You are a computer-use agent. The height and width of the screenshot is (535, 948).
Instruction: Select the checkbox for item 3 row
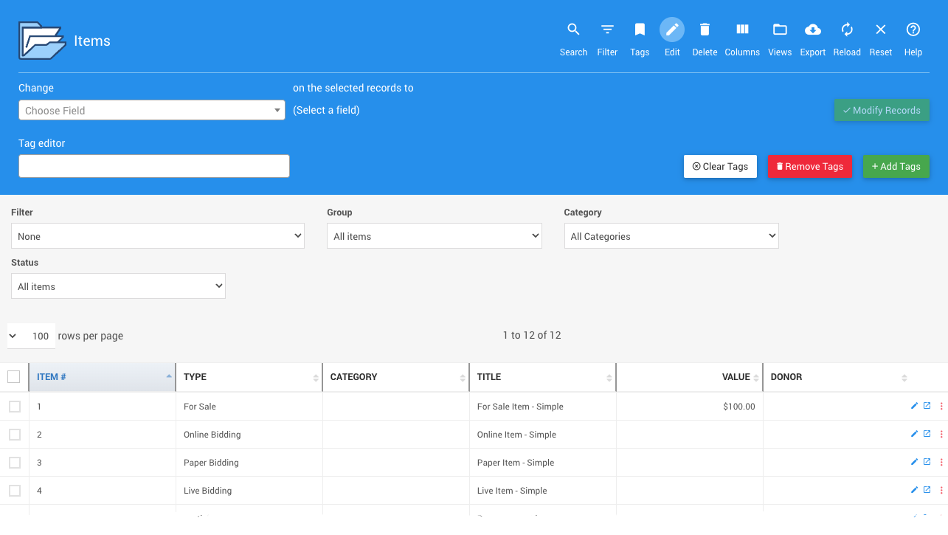(15, 463)
